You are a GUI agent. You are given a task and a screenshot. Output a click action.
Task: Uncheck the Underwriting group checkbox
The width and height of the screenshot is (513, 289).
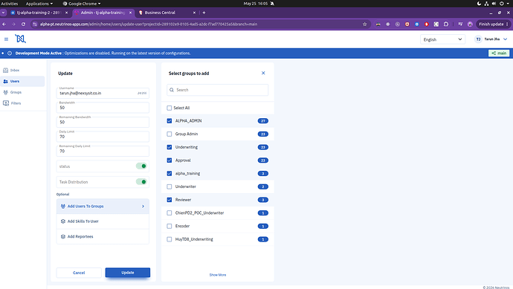point(170,147)
